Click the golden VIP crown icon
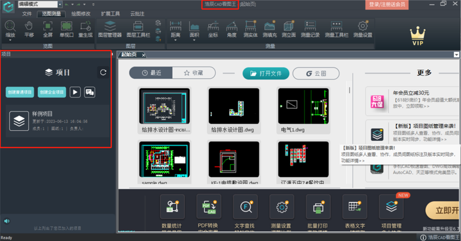 point(417,36)
